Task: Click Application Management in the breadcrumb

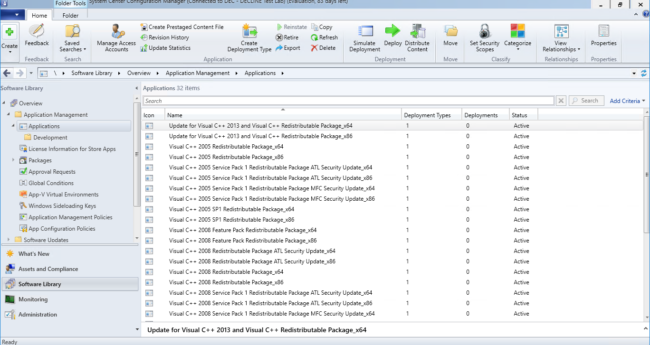Action: (x=198, y=73)
